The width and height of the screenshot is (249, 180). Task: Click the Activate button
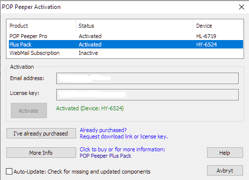tap(29, 111)
